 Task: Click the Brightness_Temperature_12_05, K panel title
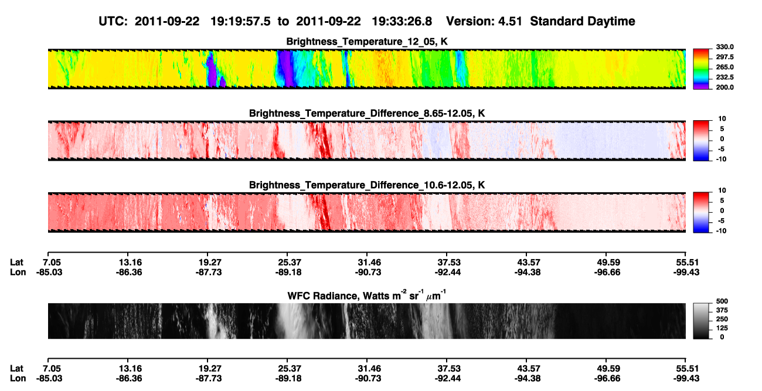click(x=367, y=41)
